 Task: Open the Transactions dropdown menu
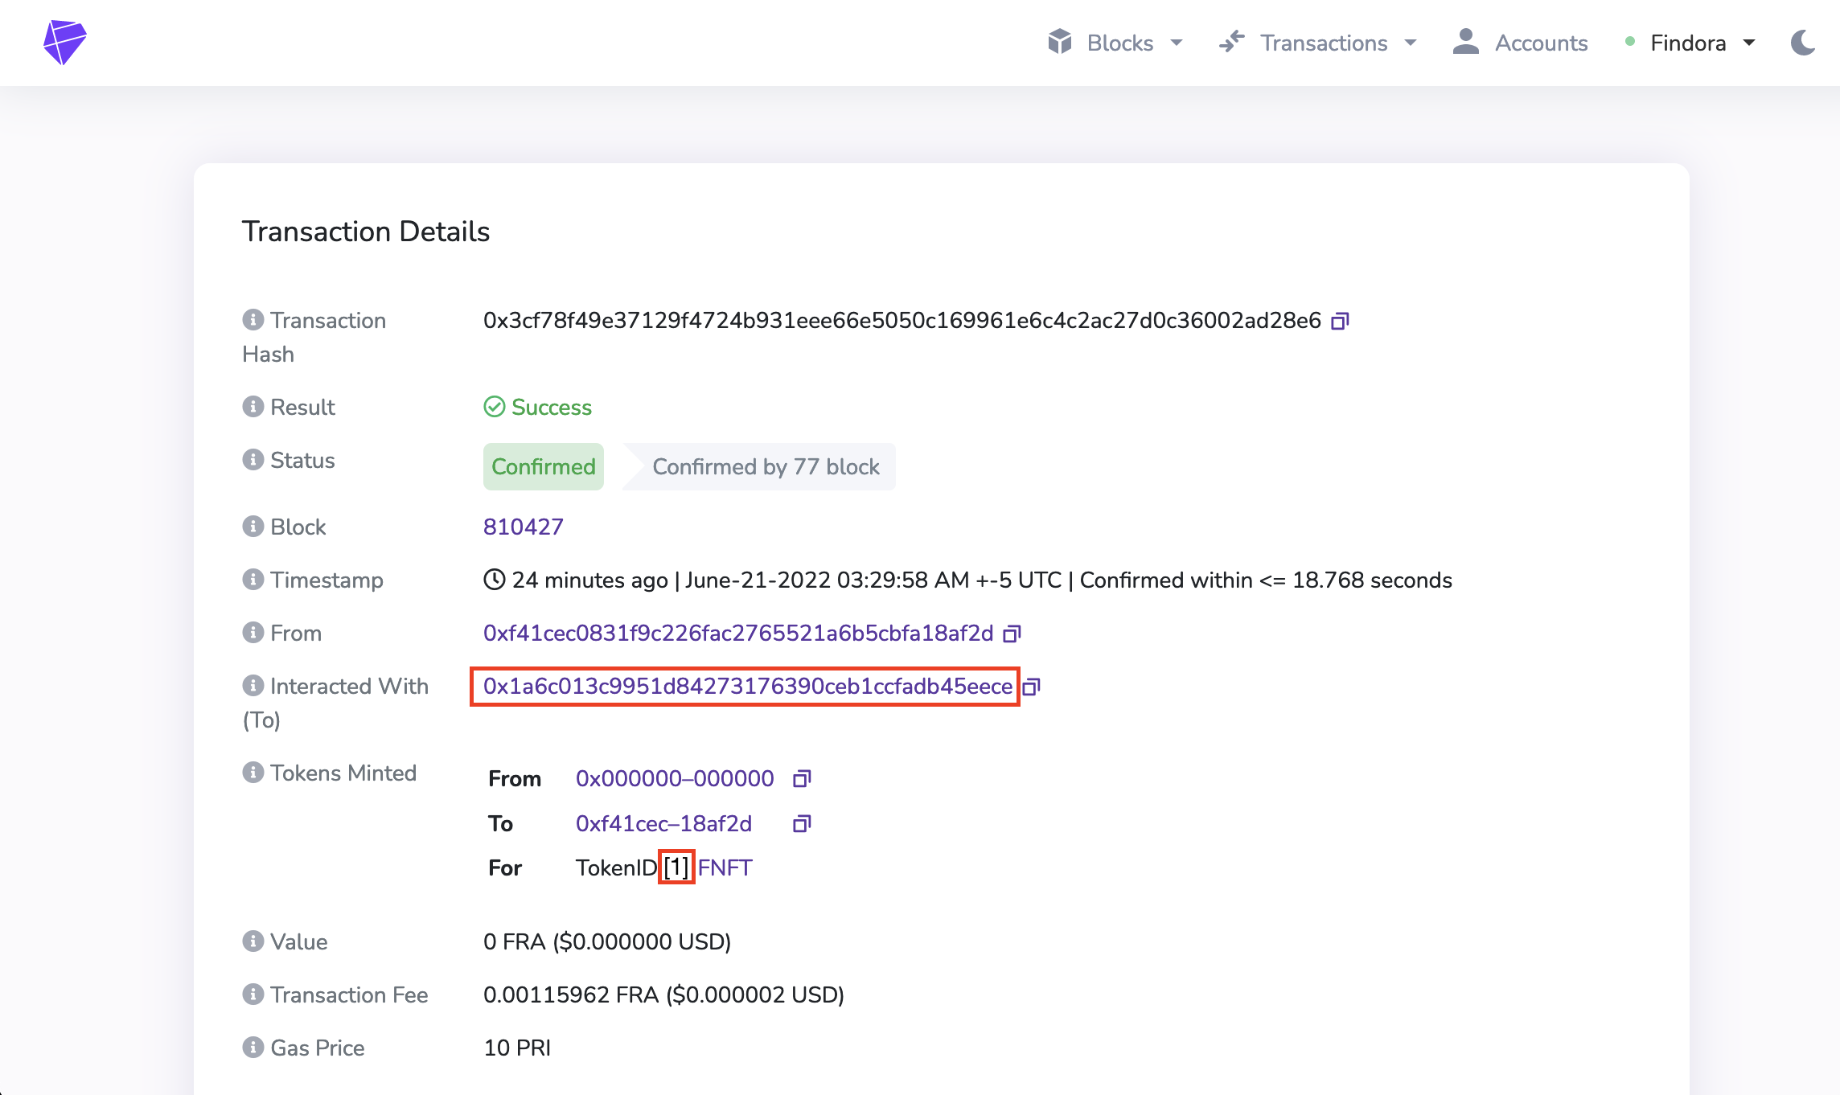(1318, 43)
